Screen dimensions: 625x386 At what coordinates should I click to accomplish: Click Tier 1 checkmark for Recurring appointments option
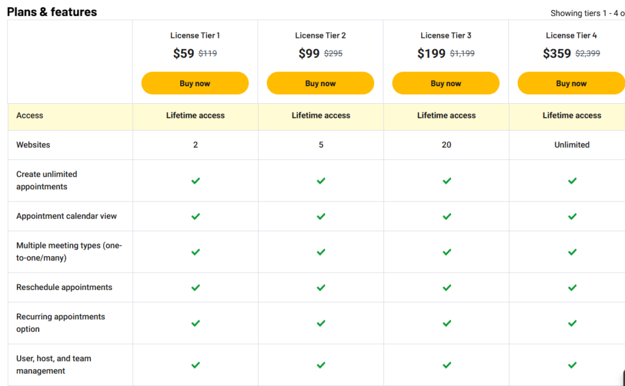point(195,323)
